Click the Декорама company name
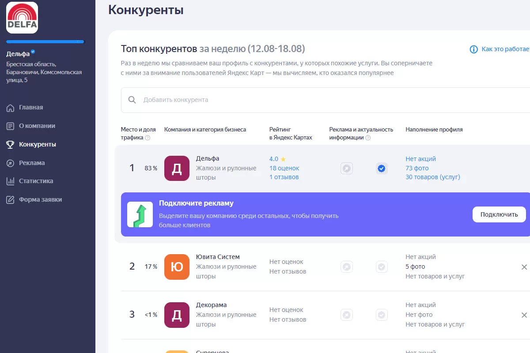Viewport: 530px width, 353px height. [211, 305]
